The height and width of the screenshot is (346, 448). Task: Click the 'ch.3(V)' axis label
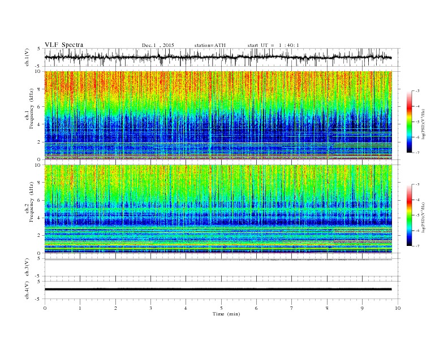point(27,267)
